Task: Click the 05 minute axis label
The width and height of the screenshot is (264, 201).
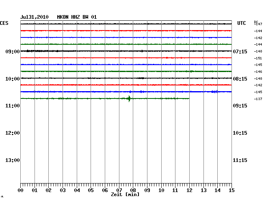Action: [91, 190]
